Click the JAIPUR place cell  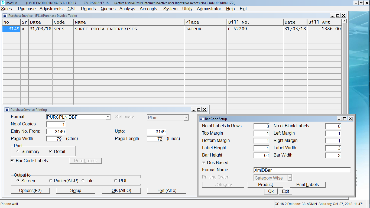point(205,29)
